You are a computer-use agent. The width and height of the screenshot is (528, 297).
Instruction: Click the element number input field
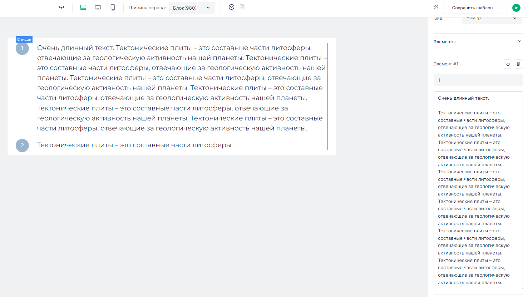[478, 80]
